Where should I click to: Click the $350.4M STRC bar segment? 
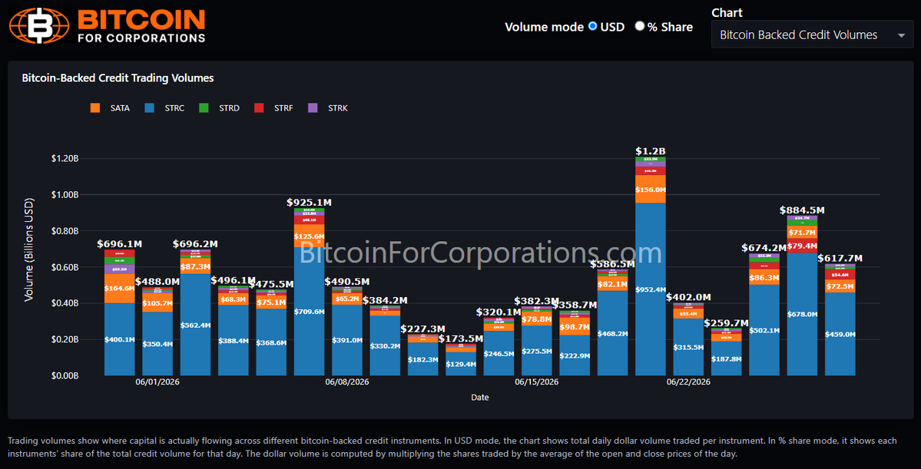[157, 344]
